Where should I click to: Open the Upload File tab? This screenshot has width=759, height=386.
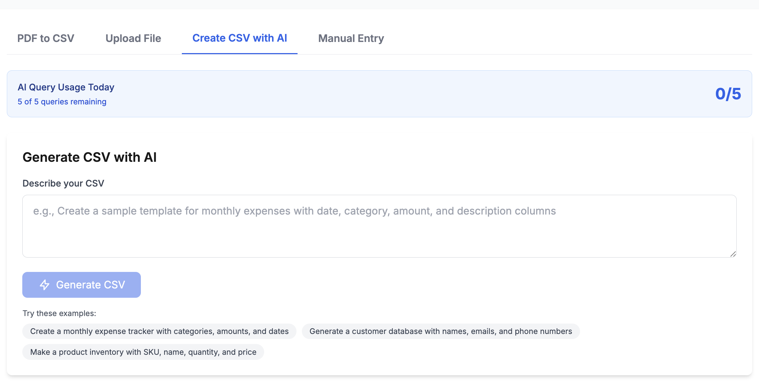point(133,38)
